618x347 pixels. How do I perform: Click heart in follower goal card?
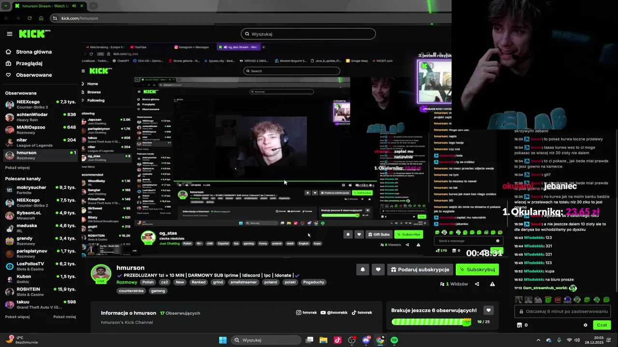[489, 310]
